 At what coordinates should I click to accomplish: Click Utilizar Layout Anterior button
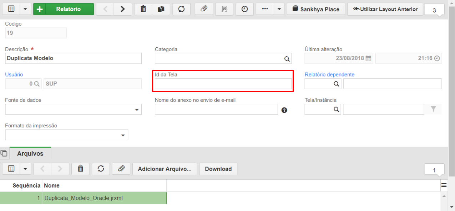[x=385, y=9]
